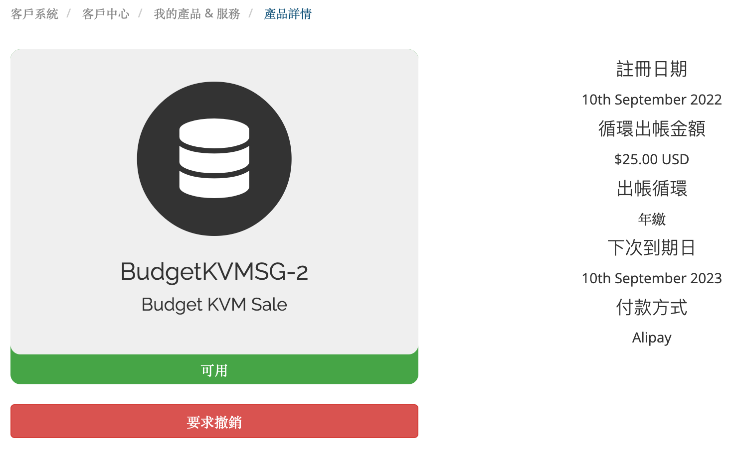736x449 pixels.
Task: Go to 客戶中心 in breadcrumb
Action: point(106,14)
